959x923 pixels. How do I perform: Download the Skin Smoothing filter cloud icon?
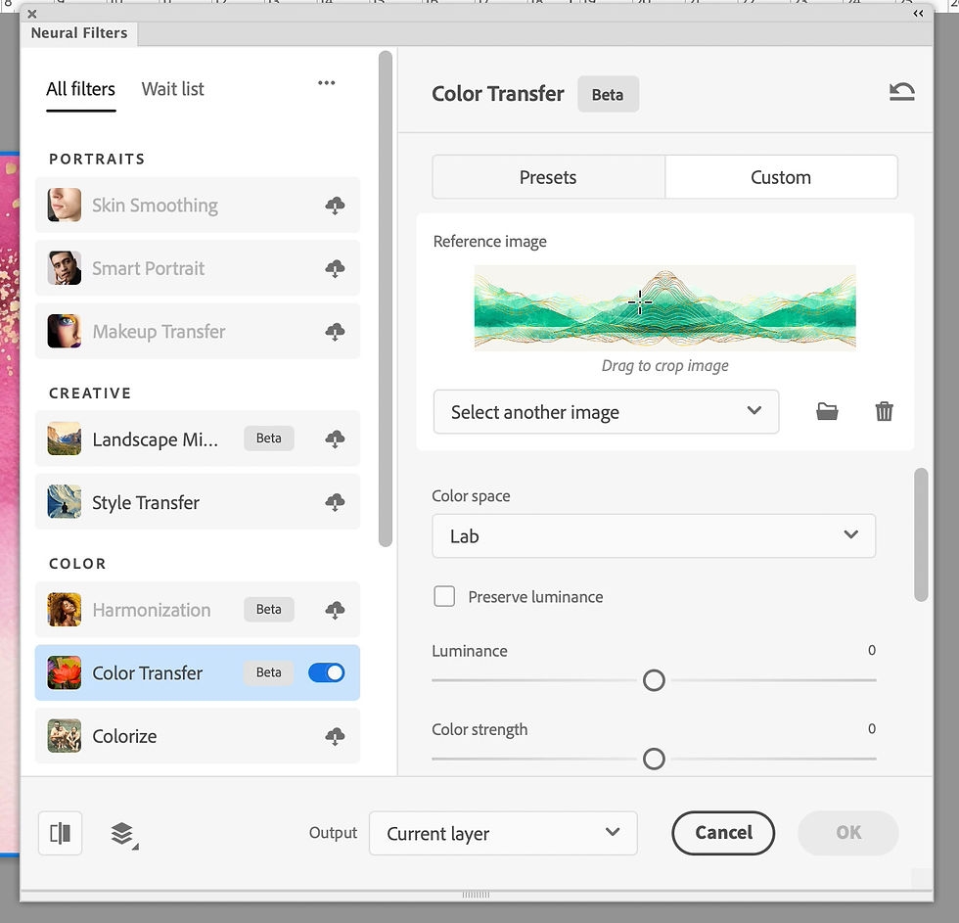pyautogui.click(x=335, y=206)
